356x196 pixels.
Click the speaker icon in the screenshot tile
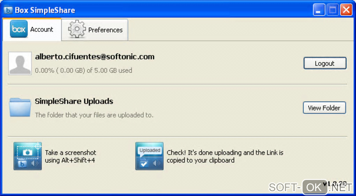pos(35,164)
